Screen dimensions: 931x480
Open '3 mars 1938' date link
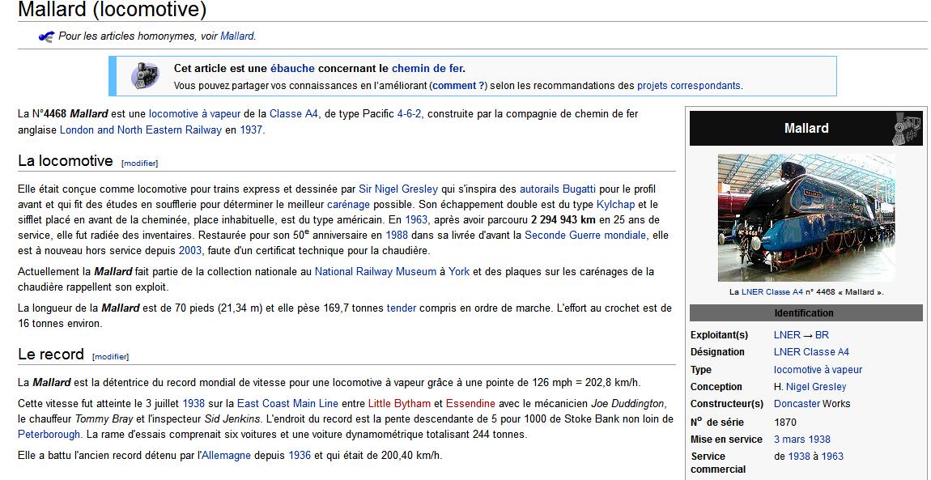coord(802,440)
